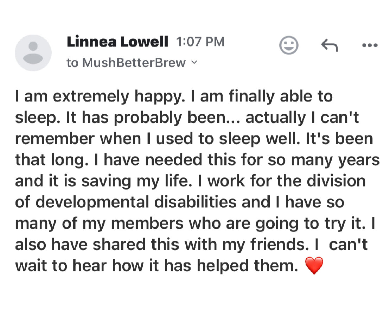Click the gray sender avatar placeholder
Image resolution: width=390 pixels, height=334 pixels.
tap(33, 53)
